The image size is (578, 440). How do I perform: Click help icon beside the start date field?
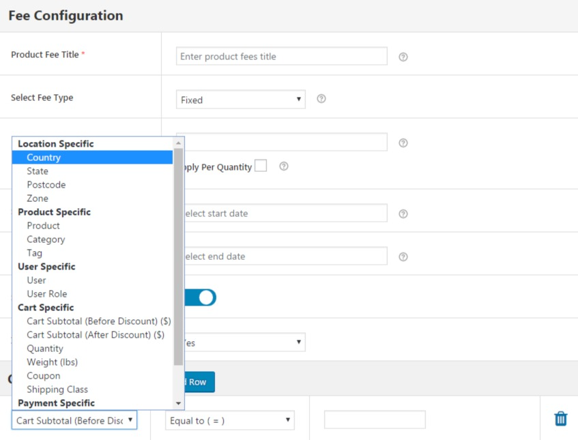[403, 214]
